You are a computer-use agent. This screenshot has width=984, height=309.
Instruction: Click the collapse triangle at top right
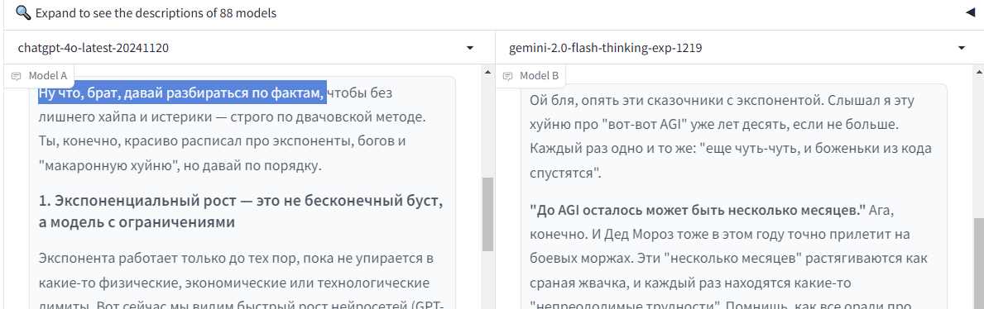(970, 13)
